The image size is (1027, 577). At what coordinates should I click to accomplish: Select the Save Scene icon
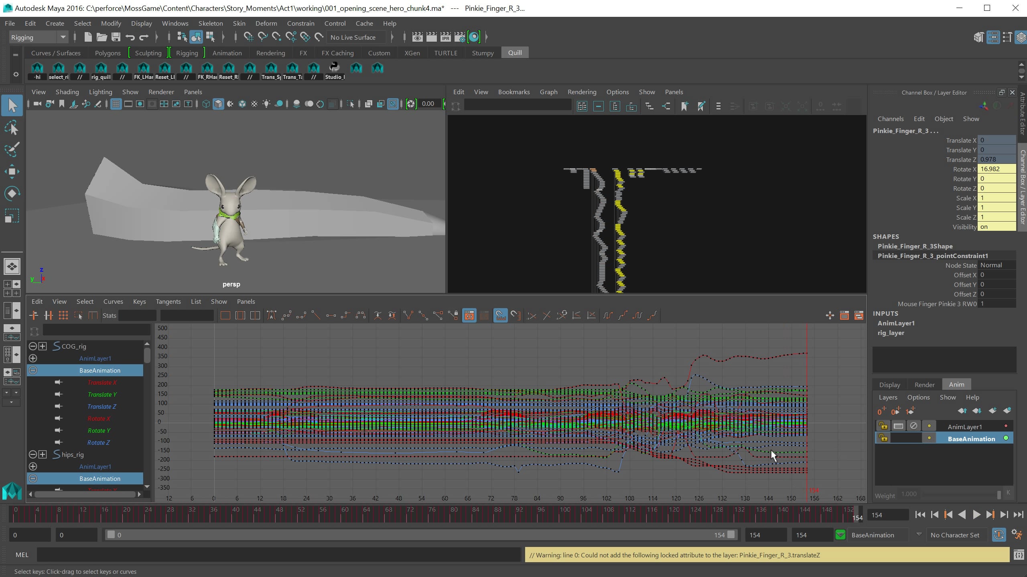pyautogui.click(x=116, y=37)
